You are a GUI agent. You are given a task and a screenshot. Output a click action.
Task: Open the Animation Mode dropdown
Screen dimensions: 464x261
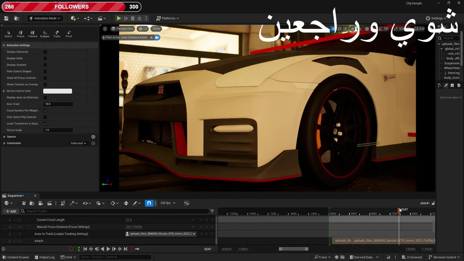[45, 18]
